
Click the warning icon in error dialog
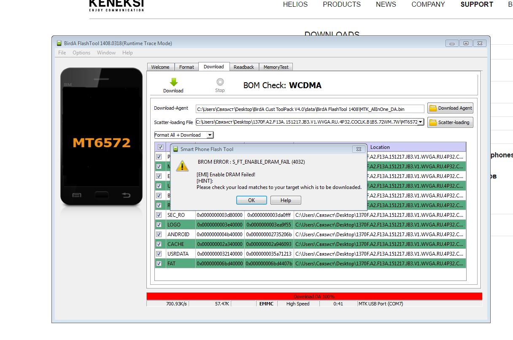pyautogui.click(x=182, y=166)
